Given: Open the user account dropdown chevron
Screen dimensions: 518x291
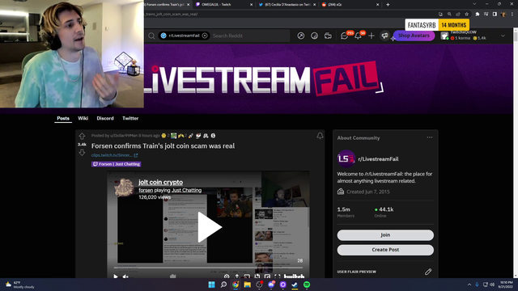Looking at the screenshot, I should [503, 36].
